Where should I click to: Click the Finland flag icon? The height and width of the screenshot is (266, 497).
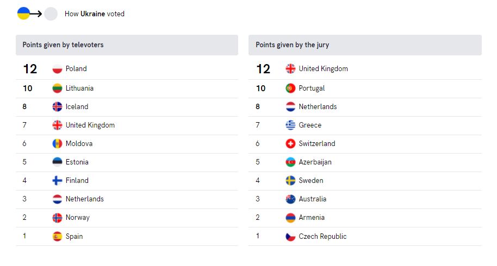pos(58,181)
